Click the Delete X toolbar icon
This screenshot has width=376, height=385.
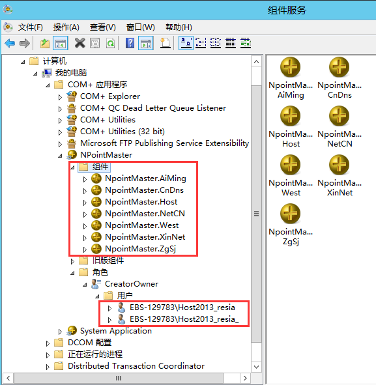pyautogui.click(x=80, y=44)
